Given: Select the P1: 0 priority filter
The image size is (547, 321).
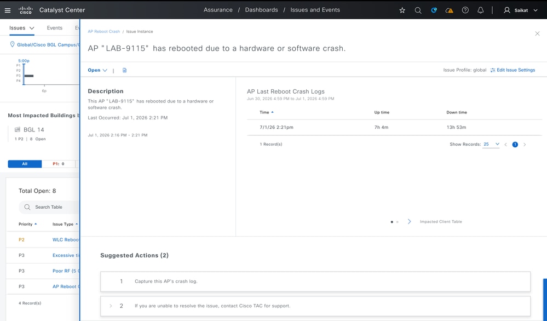Looking at the screenshot, I should pyautogui.click(x=59, y=164).
